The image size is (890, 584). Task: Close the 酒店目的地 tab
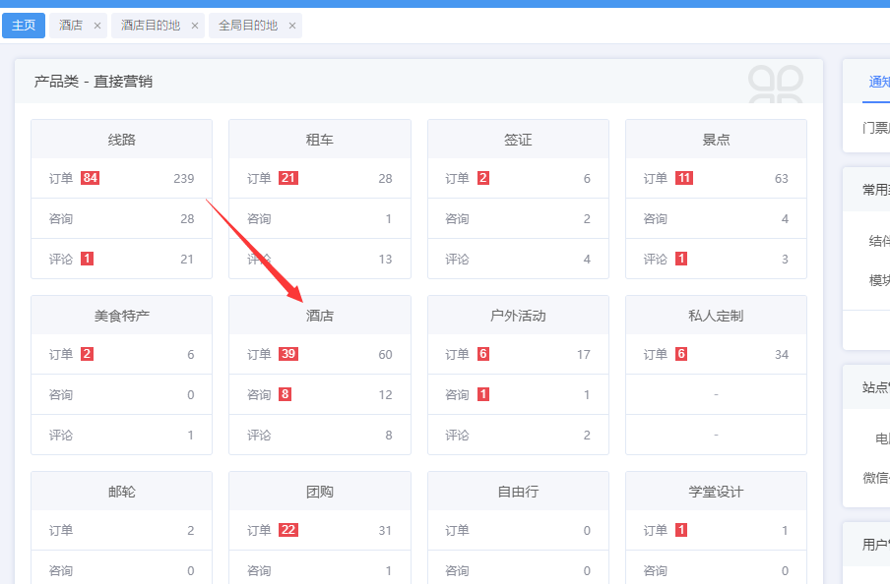pyautogui.click(x=195, y=26)
